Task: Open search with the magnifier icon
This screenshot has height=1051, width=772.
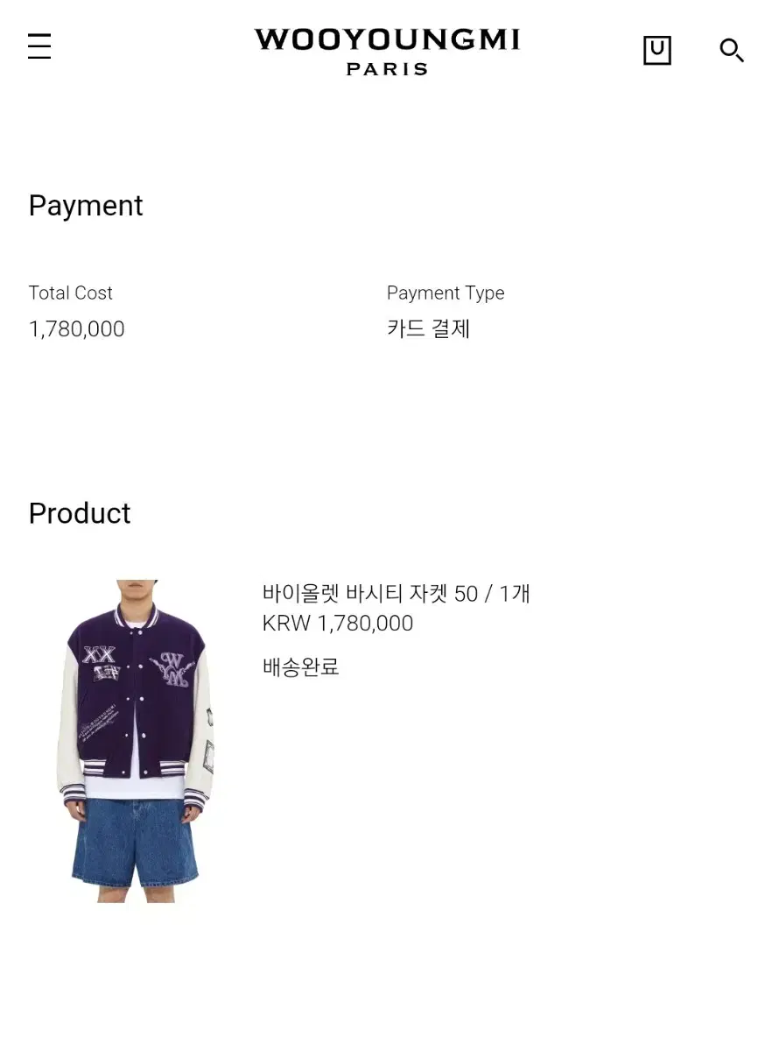Action: click(x=732, y=50)
